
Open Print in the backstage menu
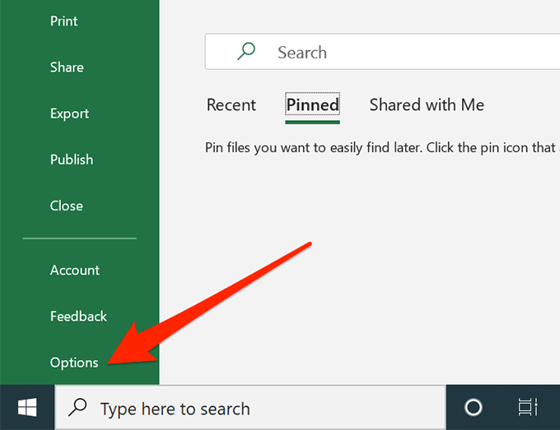(x=64, y=21)
